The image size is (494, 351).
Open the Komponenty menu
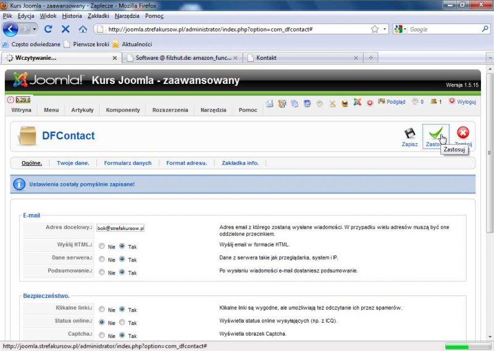coord(122,110)
